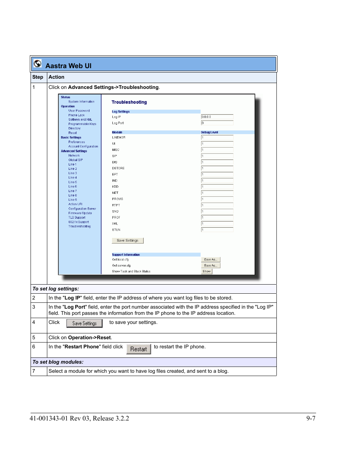Open the Action URI page
Viewport: 347px width, 450px height.
click(x=75, y=204)
